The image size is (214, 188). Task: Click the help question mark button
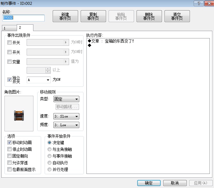tap(199, 3)
